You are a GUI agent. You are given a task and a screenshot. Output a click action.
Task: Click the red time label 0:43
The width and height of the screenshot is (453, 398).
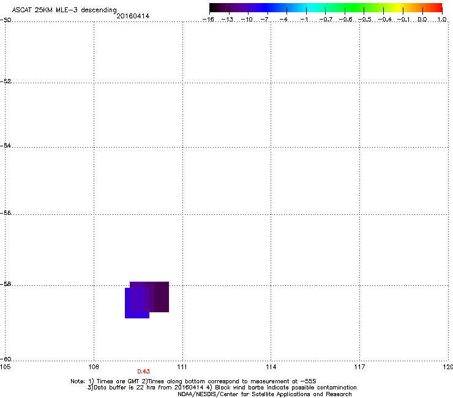(143, 372)
